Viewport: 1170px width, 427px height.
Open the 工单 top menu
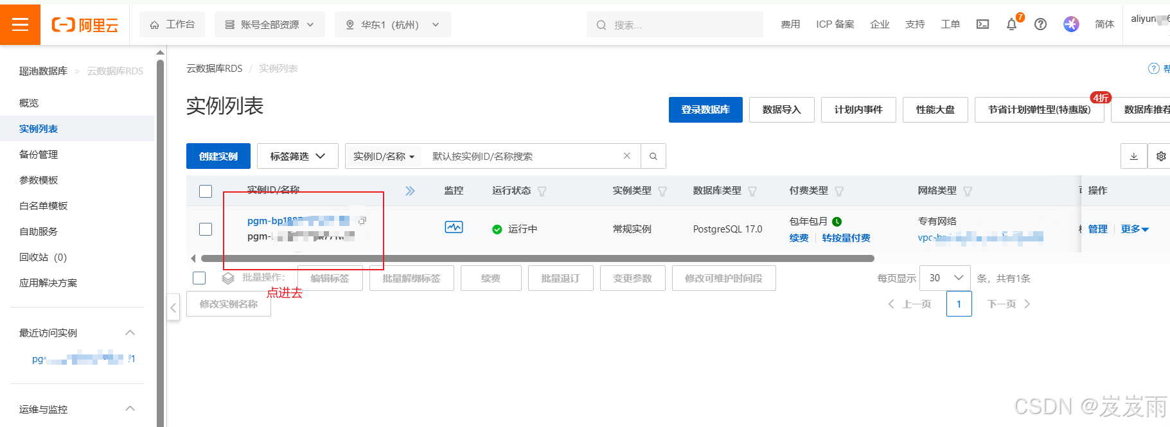click(x=950, y=24)
